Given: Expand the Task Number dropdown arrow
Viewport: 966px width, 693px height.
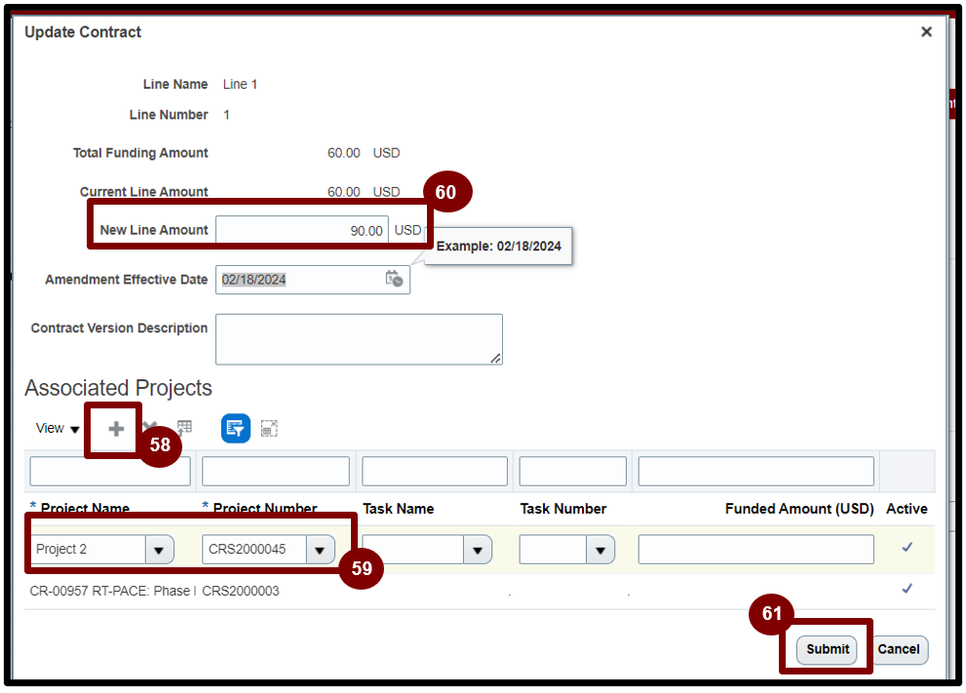Looking at the screenshot, I should (600, 550).
